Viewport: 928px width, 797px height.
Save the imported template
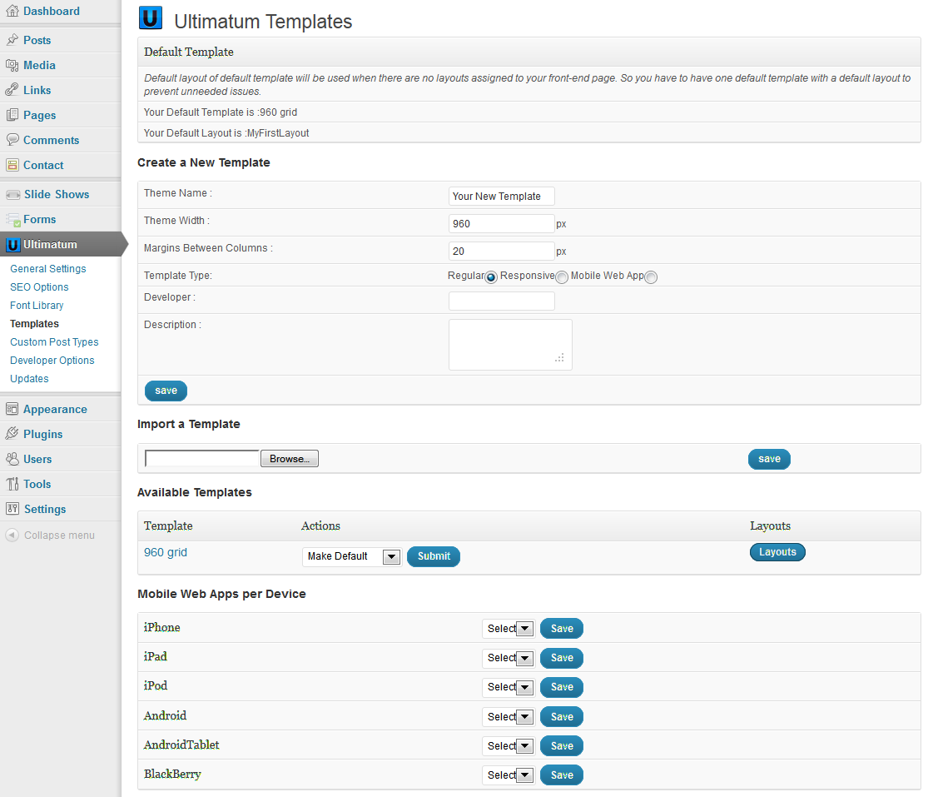pyautogui.click(x=769, y=459)
